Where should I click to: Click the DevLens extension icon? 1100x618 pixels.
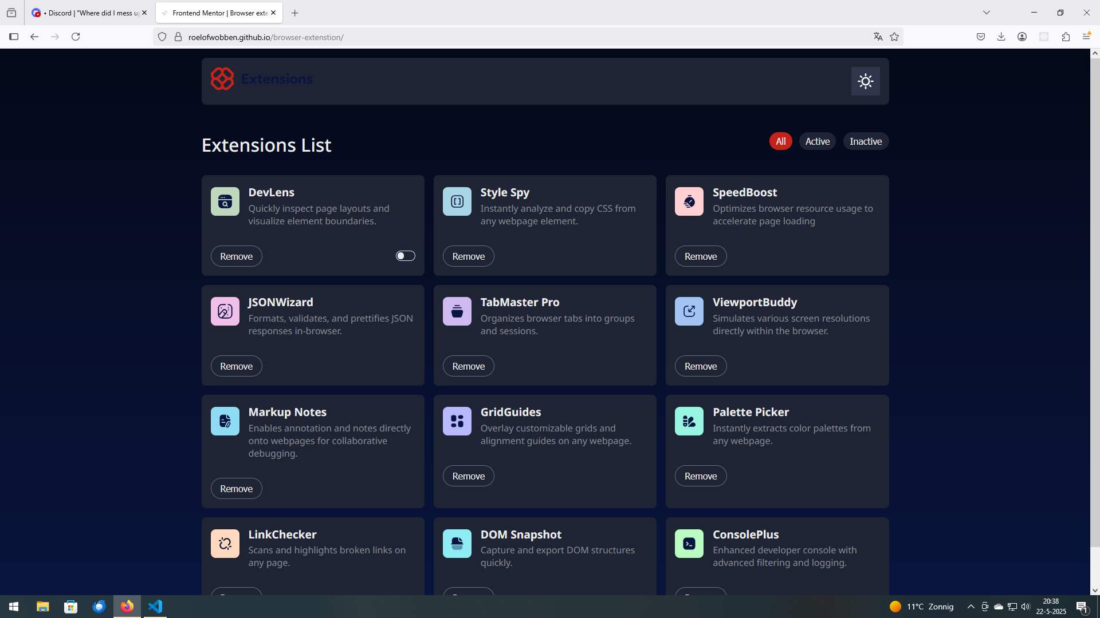point(225,201)
